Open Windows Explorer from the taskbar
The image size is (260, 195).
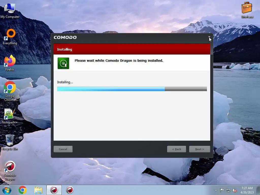[38, 190]
